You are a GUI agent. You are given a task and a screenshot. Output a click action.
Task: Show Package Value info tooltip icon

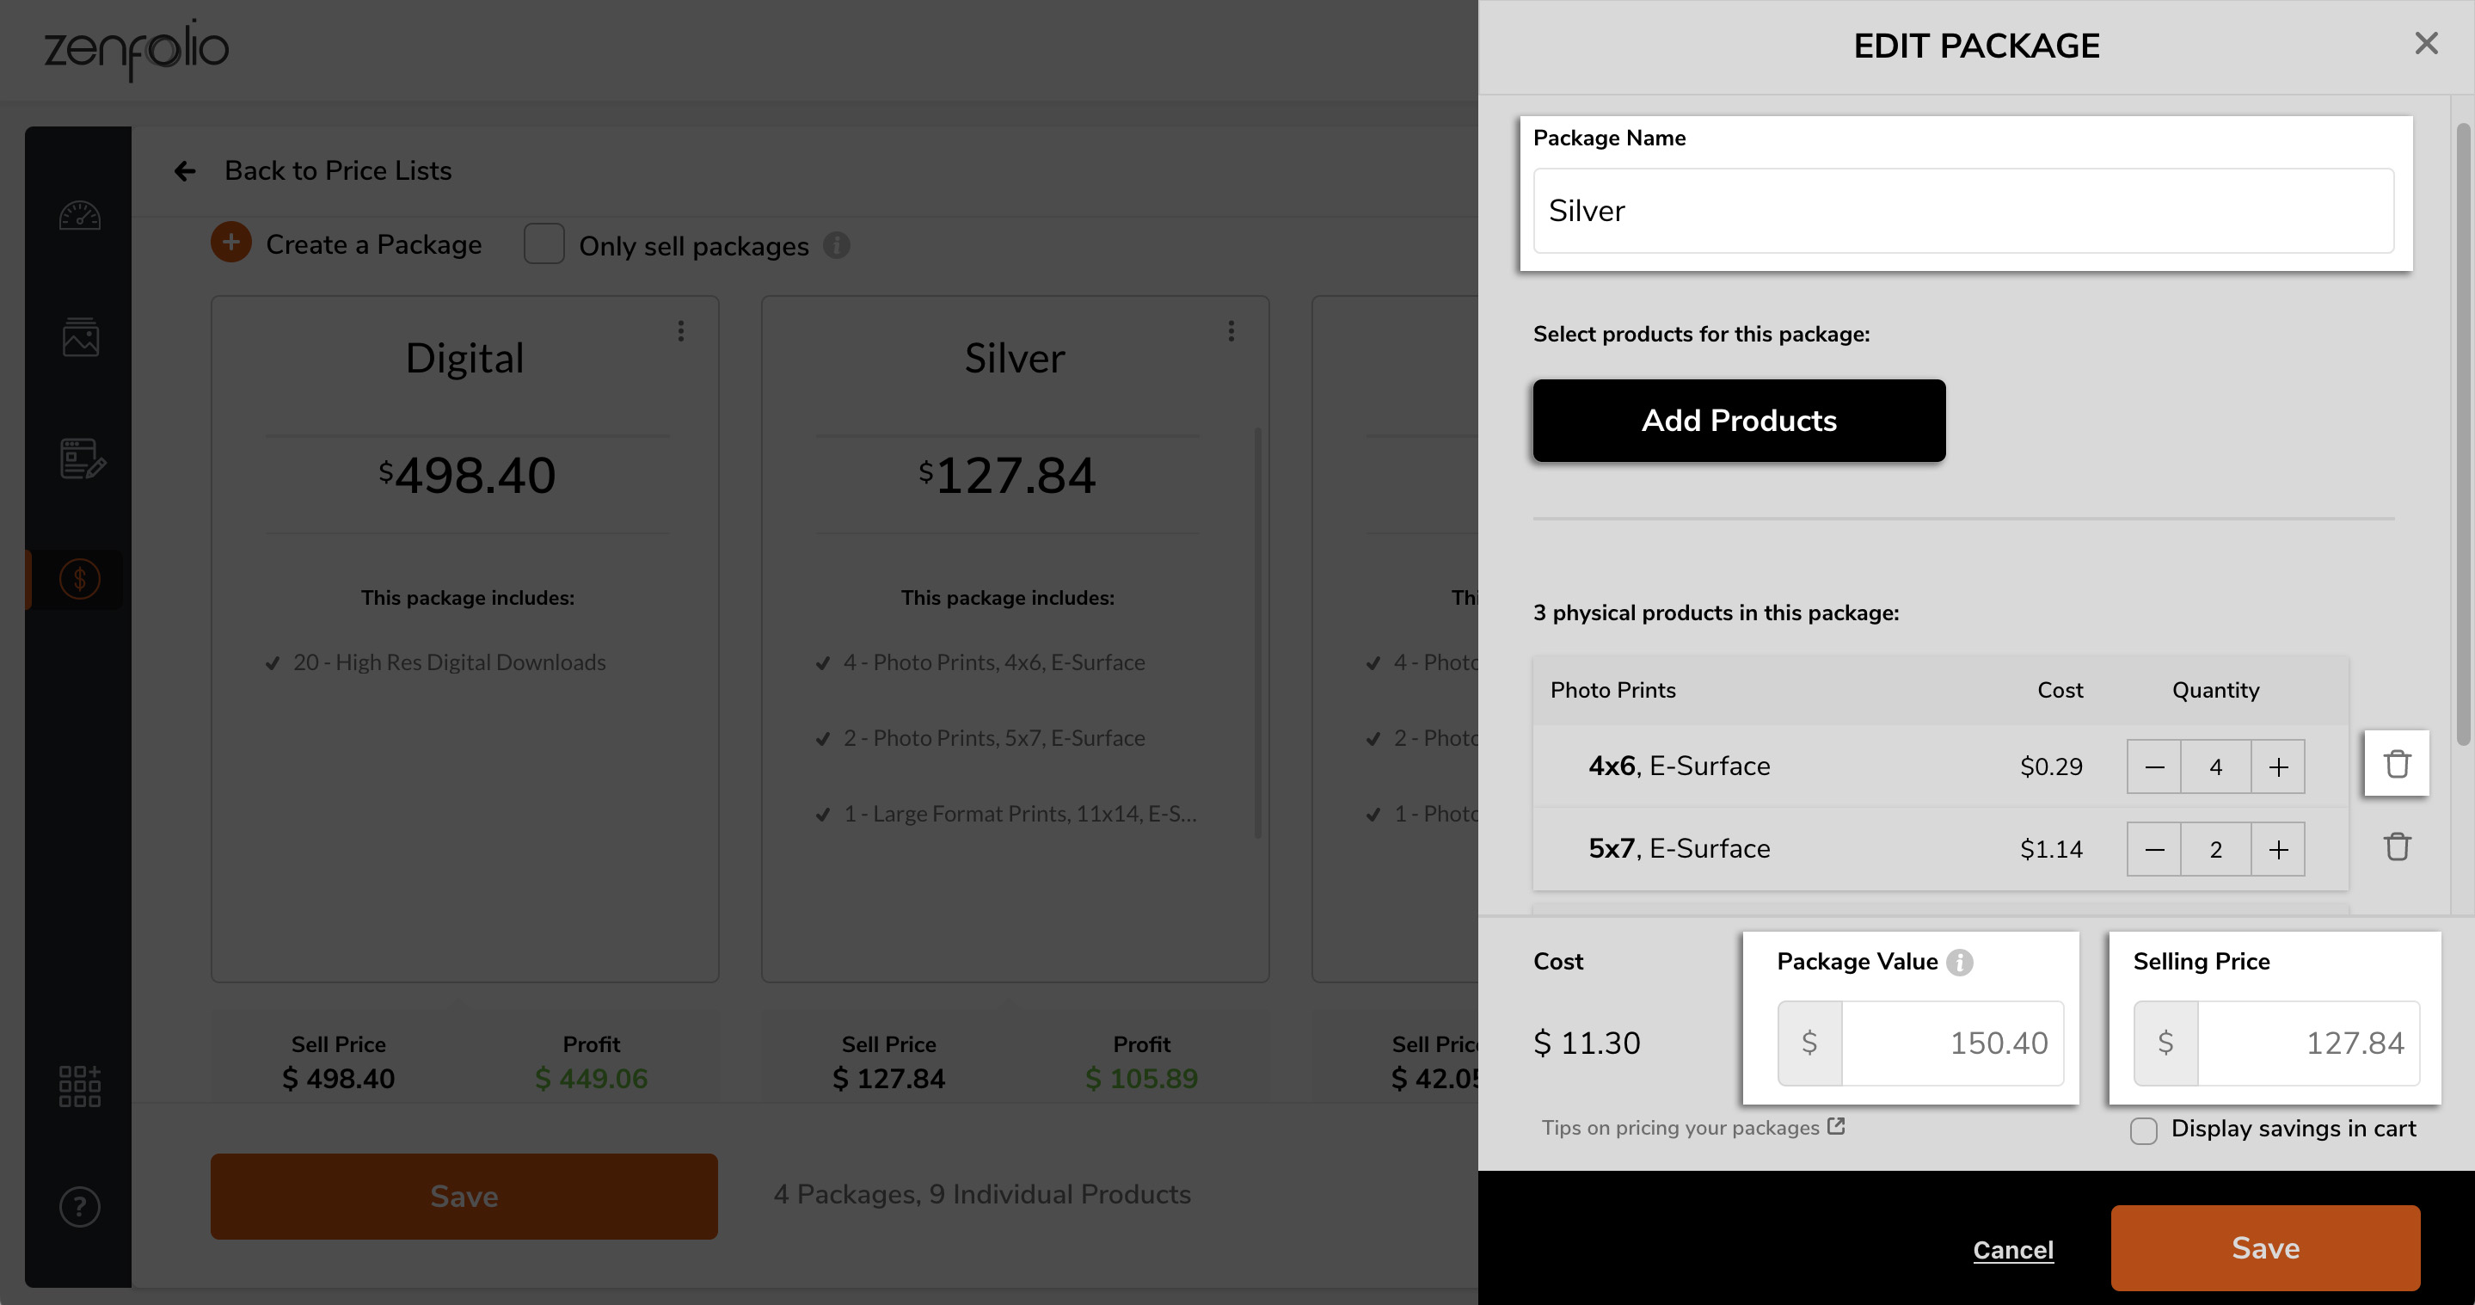coord(1959,962)
